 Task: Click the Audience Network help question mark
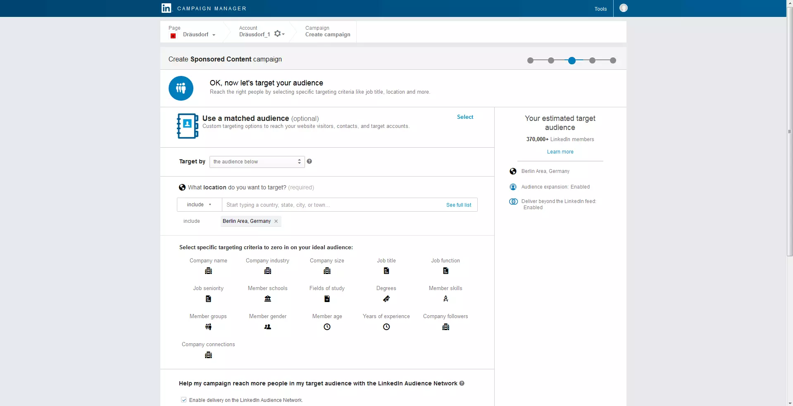462,383
